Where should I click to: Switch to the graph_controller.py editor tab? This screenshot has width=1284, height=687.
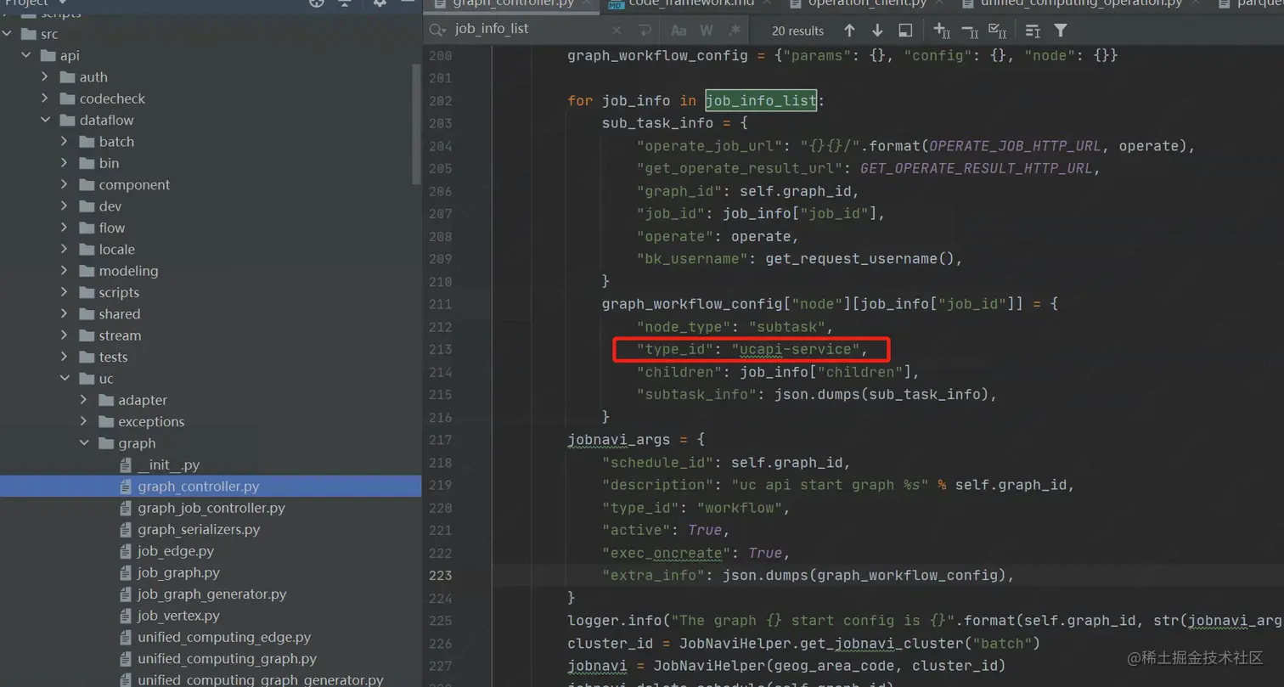(x=513, y=3)
